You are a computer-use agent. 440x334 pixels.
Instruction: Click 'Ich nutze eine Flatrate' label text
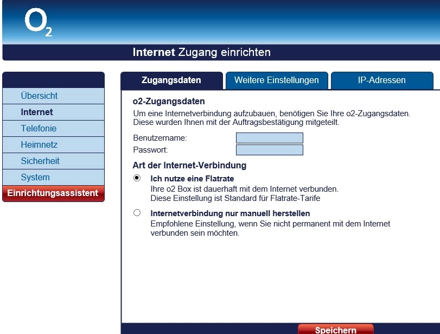point(192,179)
